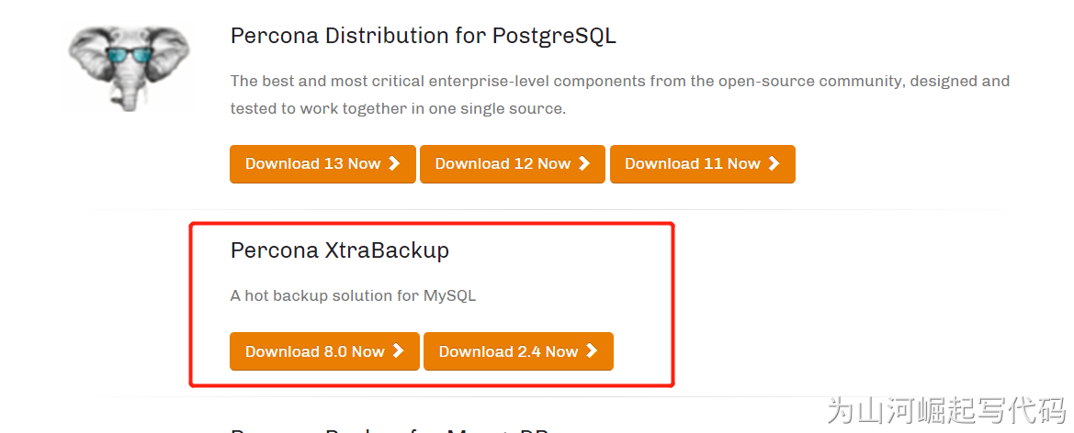The height and width of the screenshot is (433, 1074).
Task: Click chevron arrow on Download 8.0 button
Action: 398,350
